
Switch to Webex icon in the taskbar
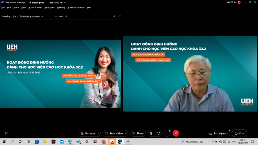tap(120, 142)
